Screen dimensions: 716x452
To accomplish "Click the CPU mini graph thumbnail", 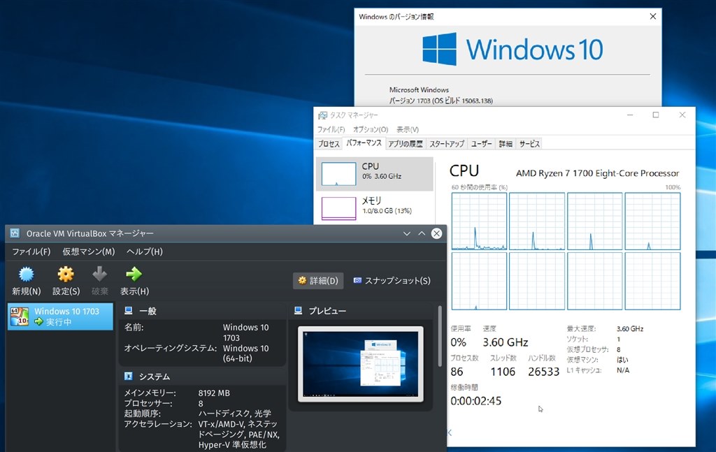I will pos(338,174).
